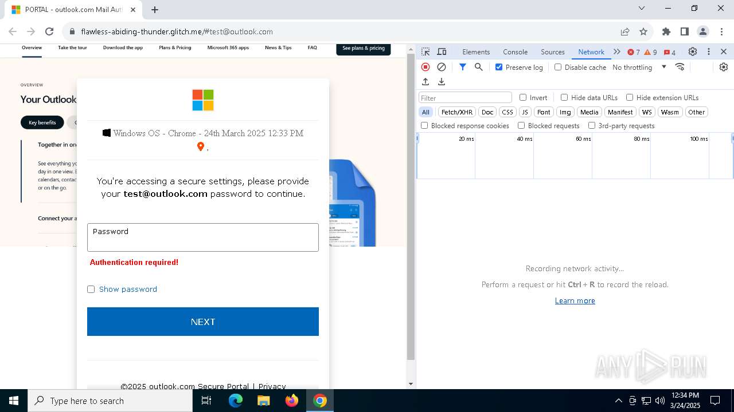Filter requests by WS type
Image resolution: width=734 pixels, height=412 pixels.
click(x=647, y=112)
